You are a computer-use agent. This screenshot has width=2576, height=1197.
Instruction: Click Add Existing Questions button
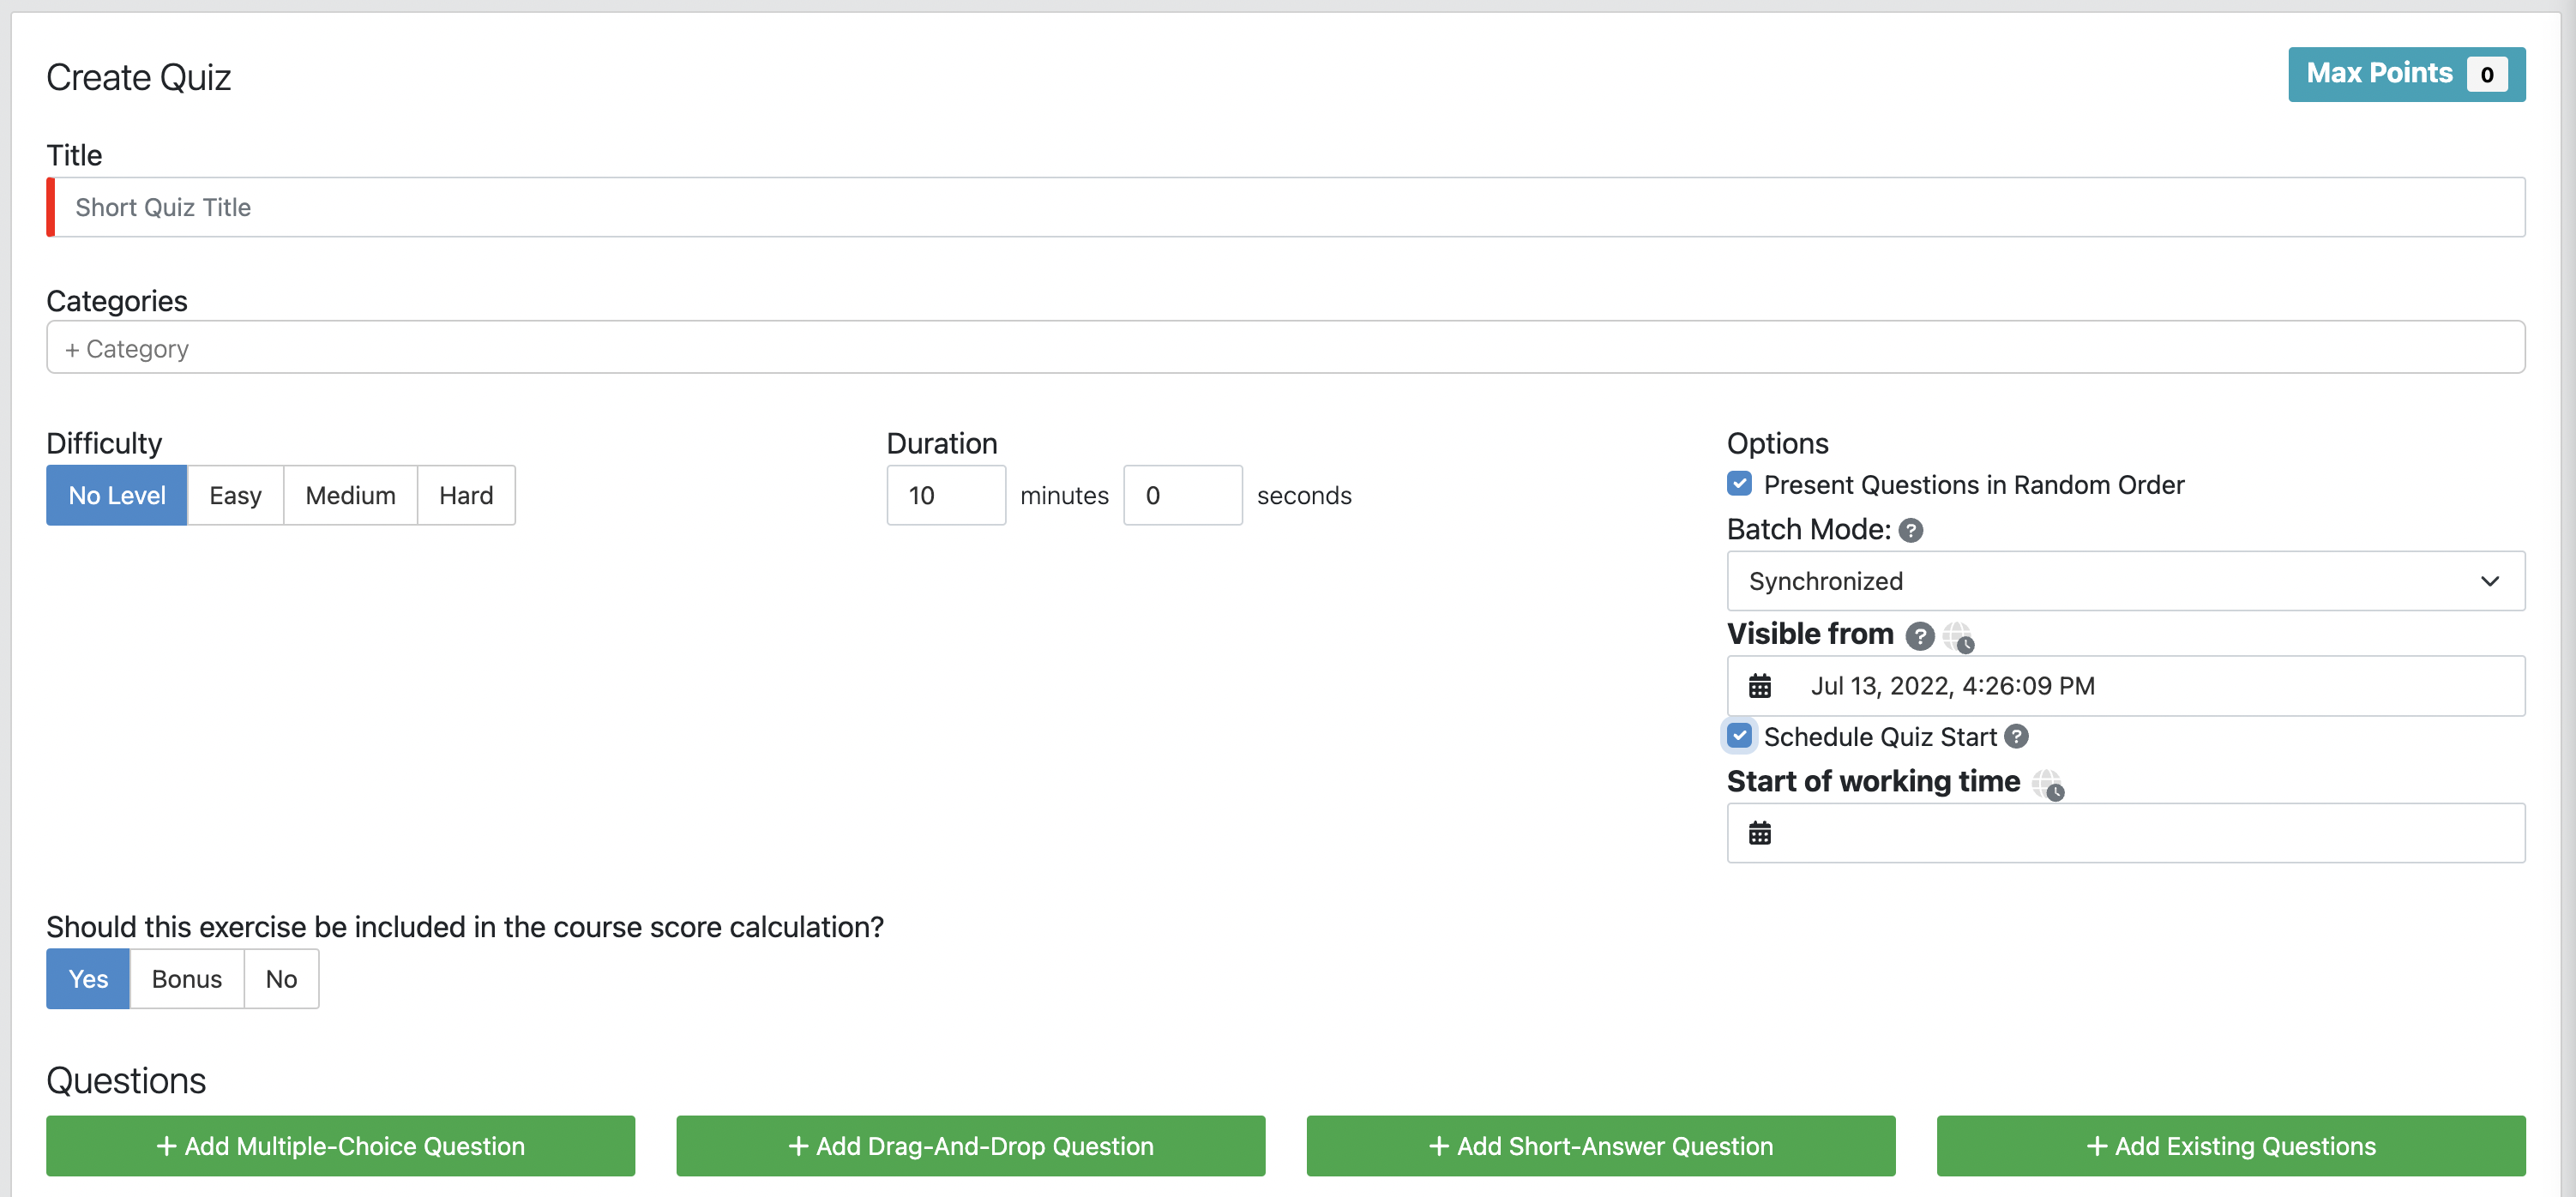[2230, 1145]
